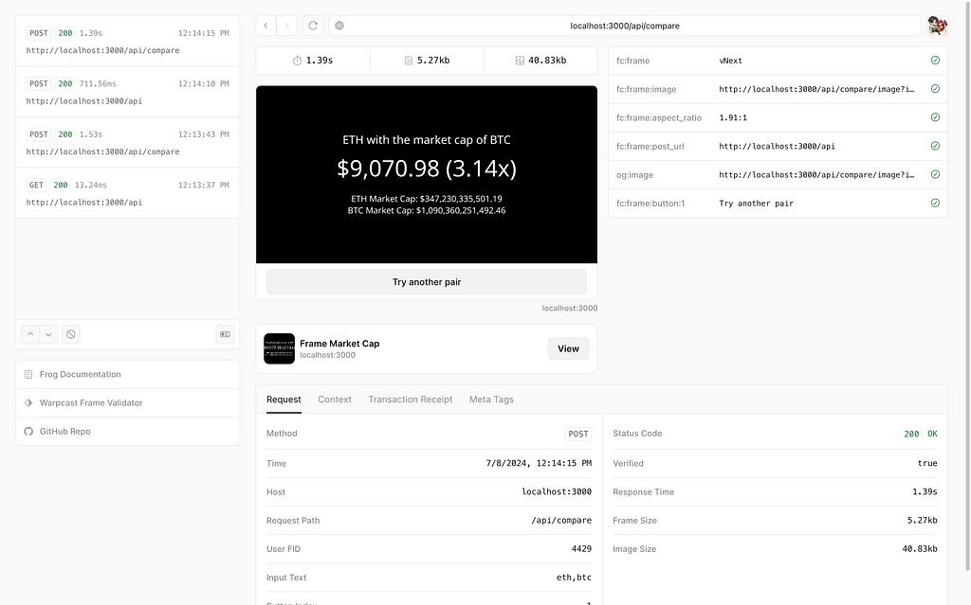971x605 pixels.
Task: Click the 200 OK status code value
Action: (920, 434)
